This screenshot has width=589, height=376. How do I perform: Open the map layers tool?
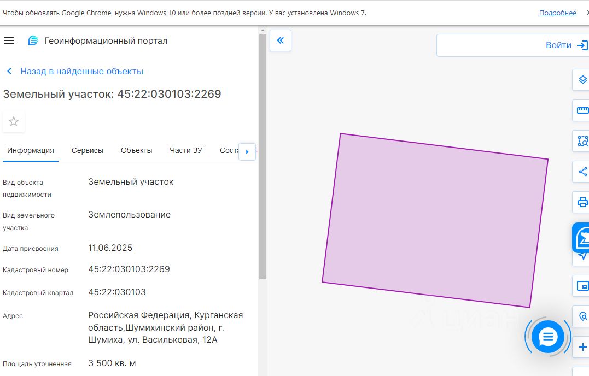[x=582, y=80]
